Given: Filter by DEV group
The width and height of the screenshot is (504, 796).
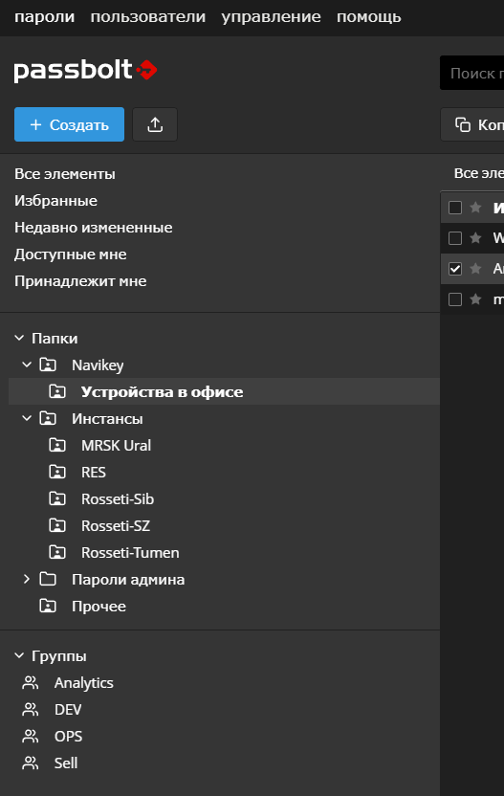Looking at the screenshot, I should [68, 709].
